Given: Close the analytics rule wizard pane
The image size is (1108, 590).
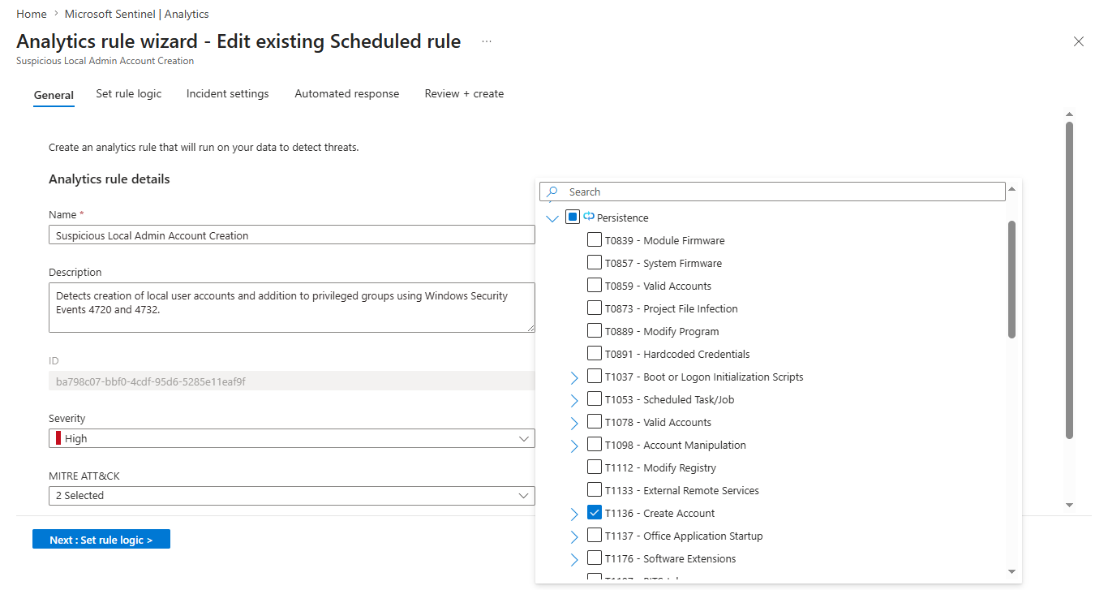Looking at the screenshot, I should [1079, 41].
